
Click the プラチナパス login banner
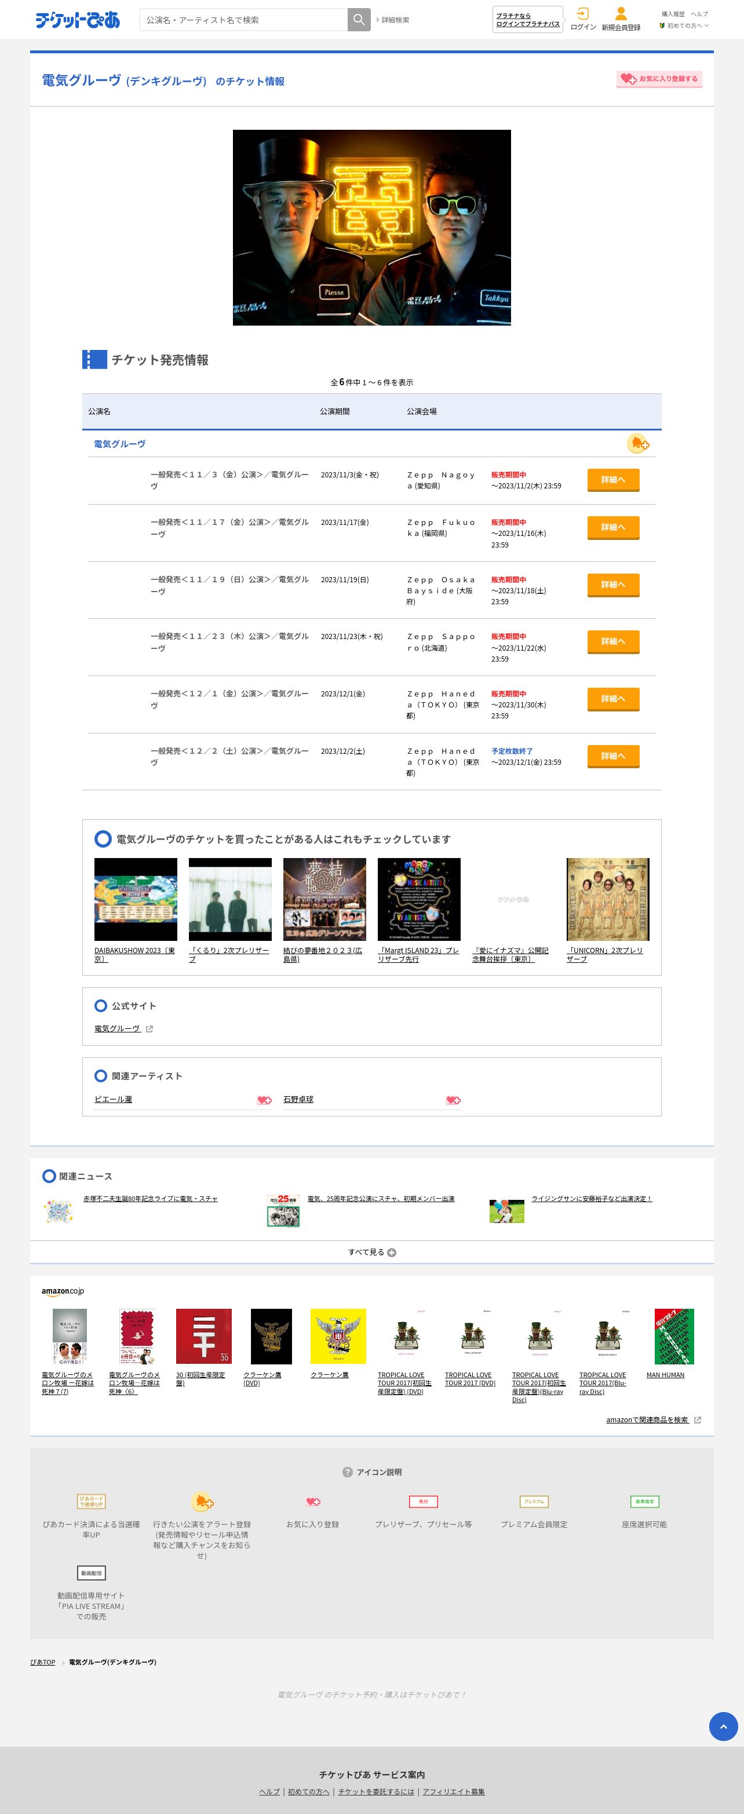(x=528, y=20)
